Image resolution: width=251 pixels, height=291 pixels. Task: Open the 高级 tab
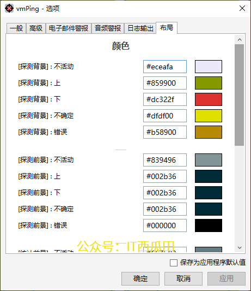pos(36,28)
